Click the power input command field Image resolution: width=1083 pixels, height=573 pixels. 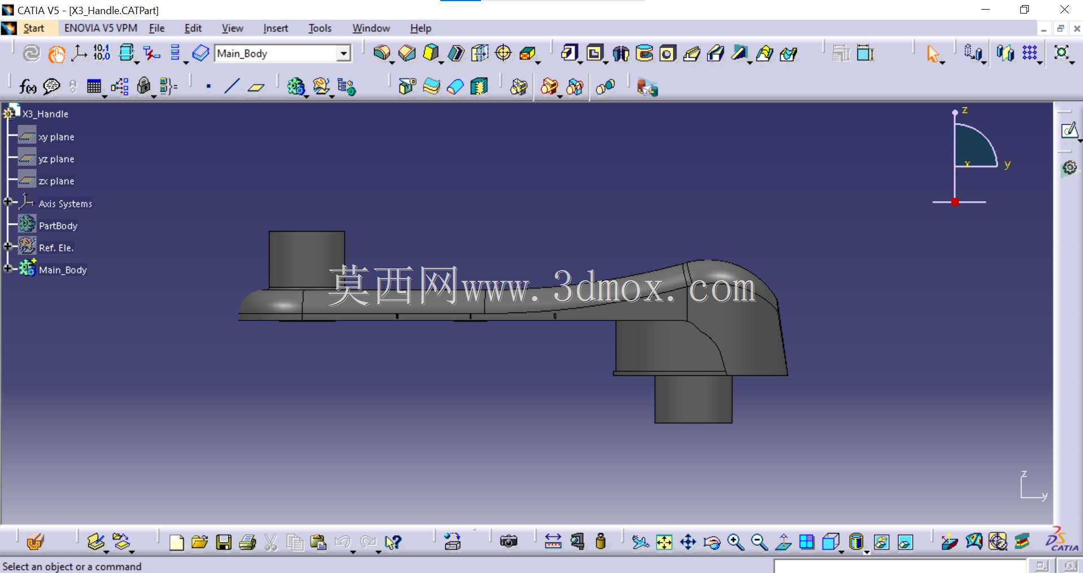tap(900, 566)
